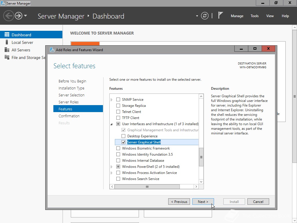The width and height of the screenshot is (297, 223).
Task: Open the Tools menu
Action: pyautogui.click(x=255, y=16)
